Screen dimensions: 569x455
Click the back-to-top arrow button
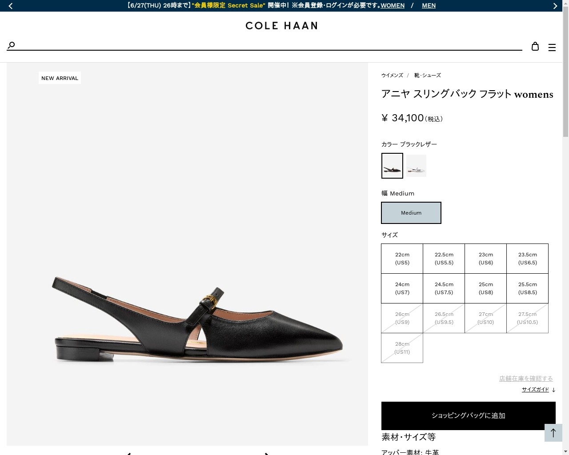[553, 433]
